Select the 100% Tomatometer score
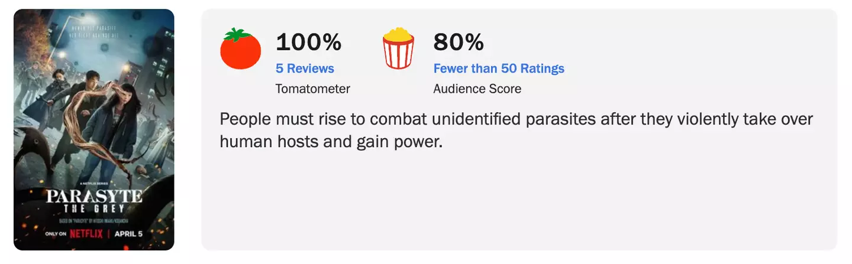The height and width of the screenshot is (264, 852). (x=308, y=42)
